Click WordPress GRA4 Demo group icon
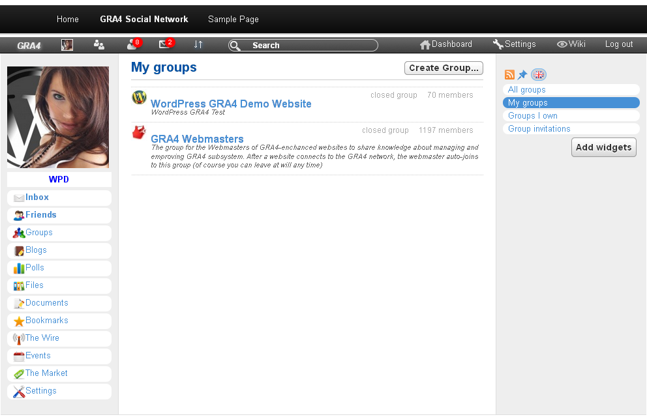This screenshot has width=647, height=417. pos(139,97)
